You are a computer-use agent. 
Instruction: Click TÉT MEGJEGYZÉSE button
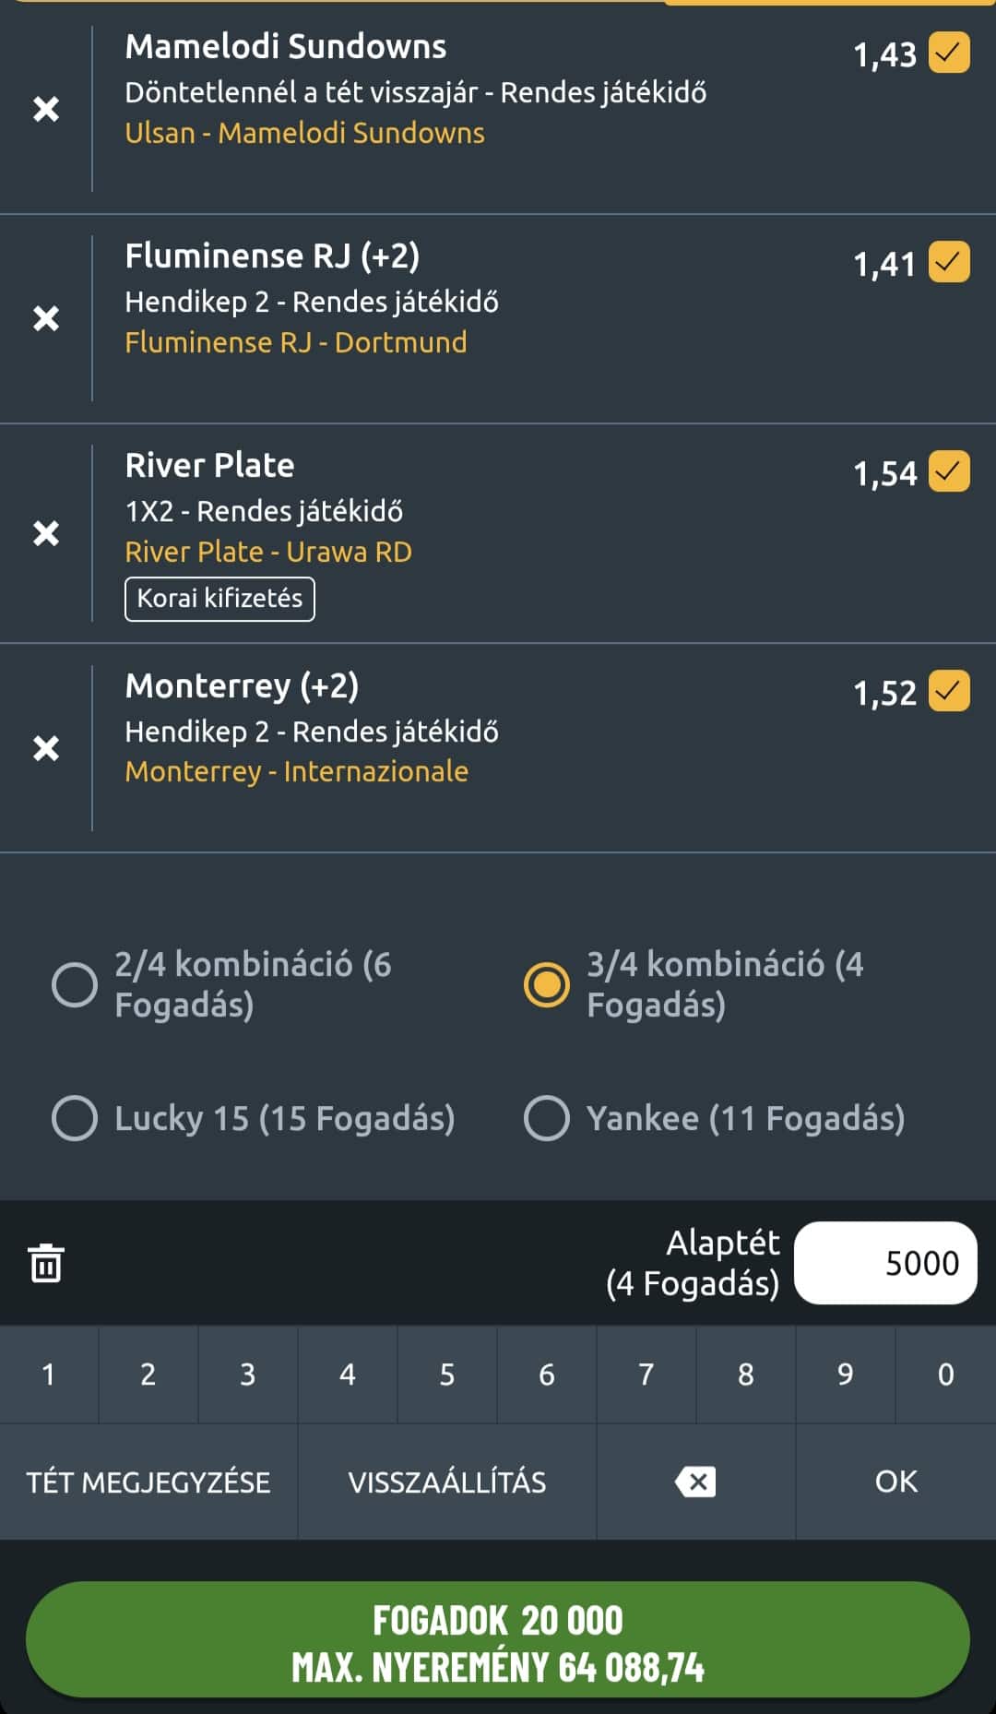[x=148, y=1482]
